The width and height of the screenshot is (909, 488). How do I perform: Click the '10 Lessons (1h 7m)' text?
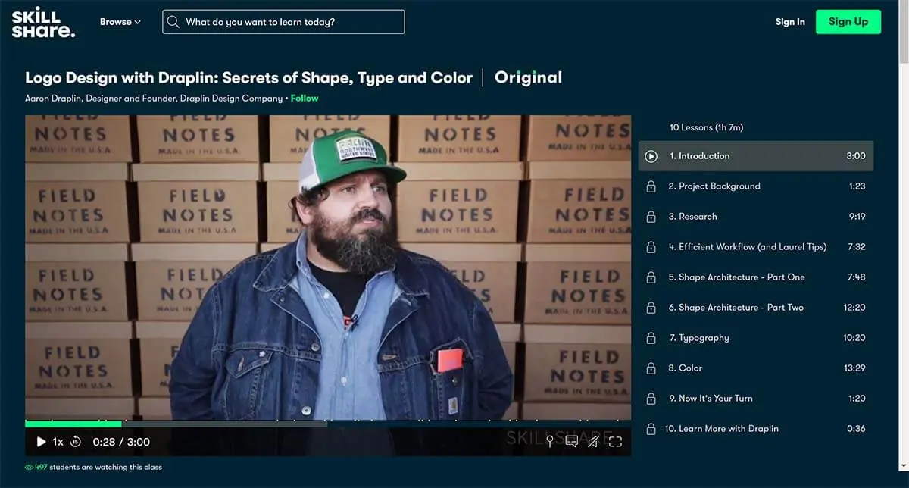706,127
